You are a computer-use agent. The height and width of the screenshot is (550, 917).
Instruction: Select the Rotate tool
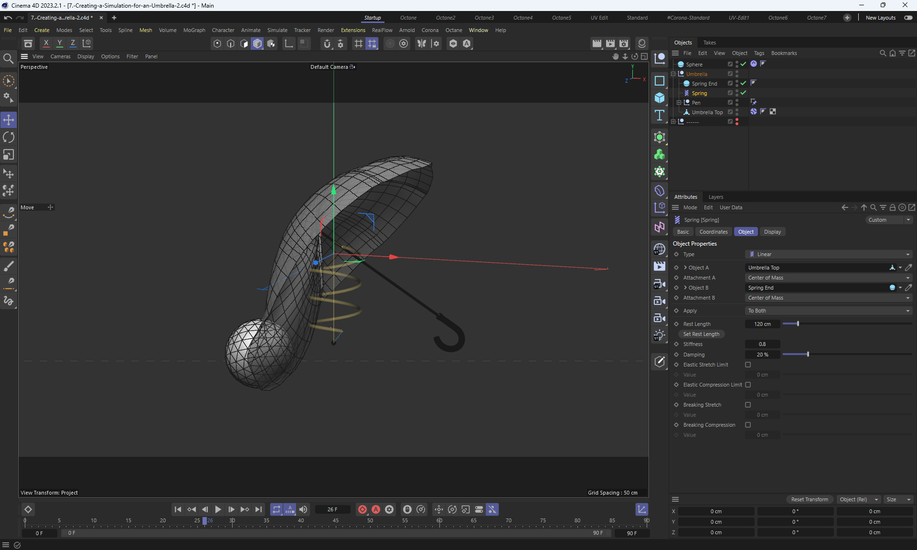(9, 138)
